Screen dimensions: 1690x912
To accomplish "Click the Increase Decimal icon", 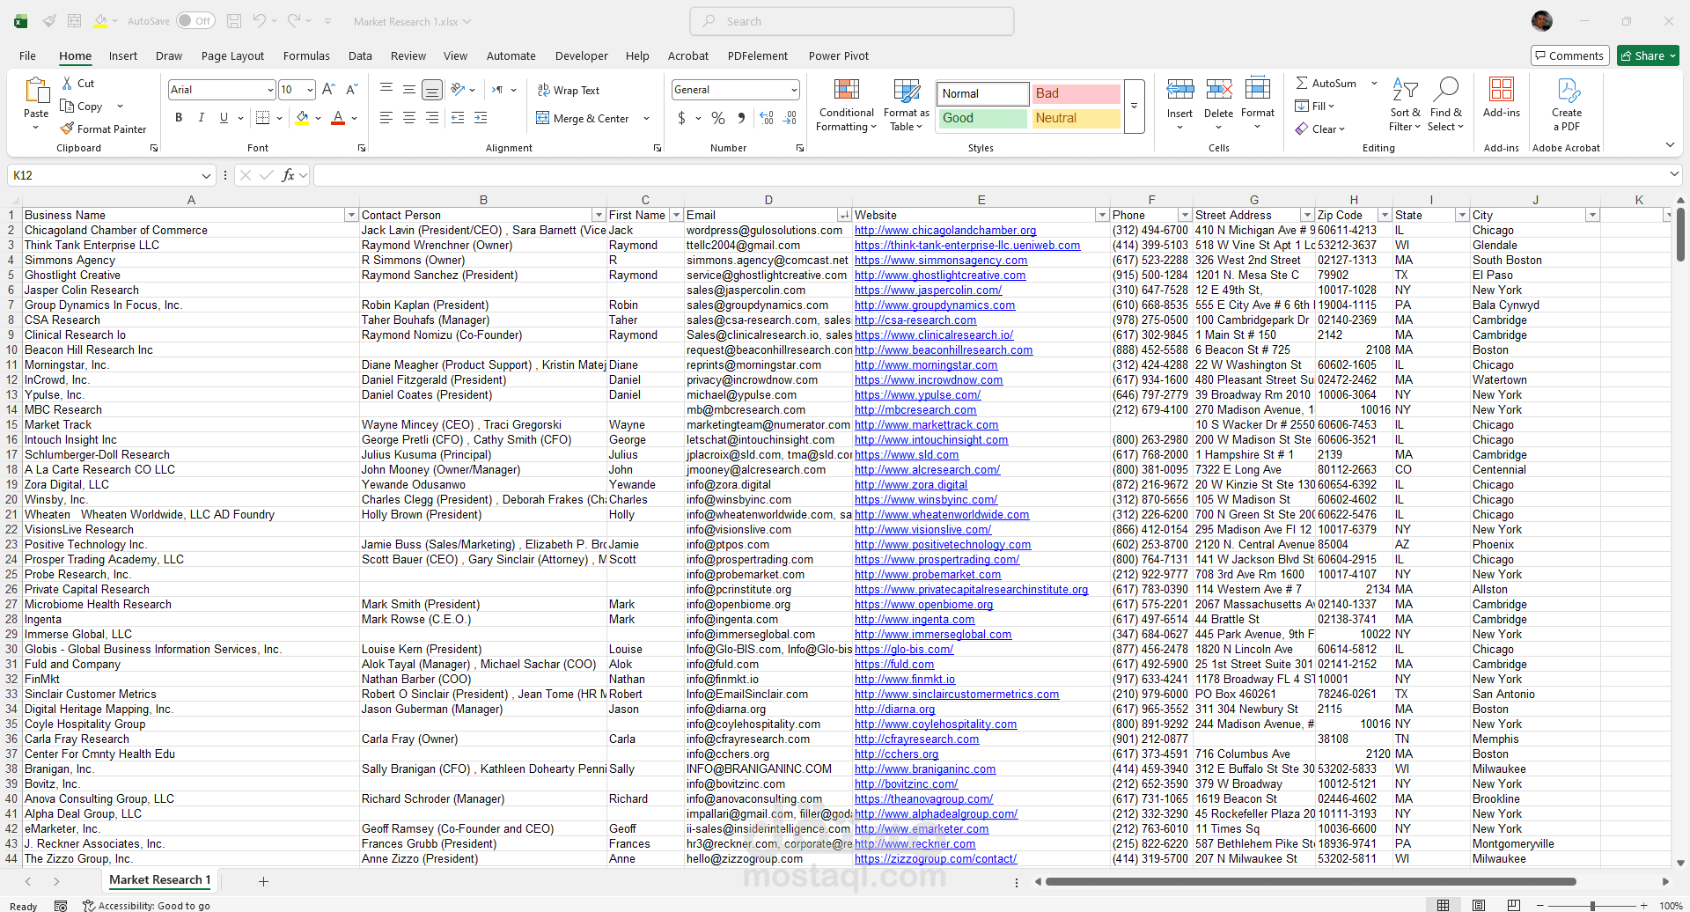I will pos(766,118).
